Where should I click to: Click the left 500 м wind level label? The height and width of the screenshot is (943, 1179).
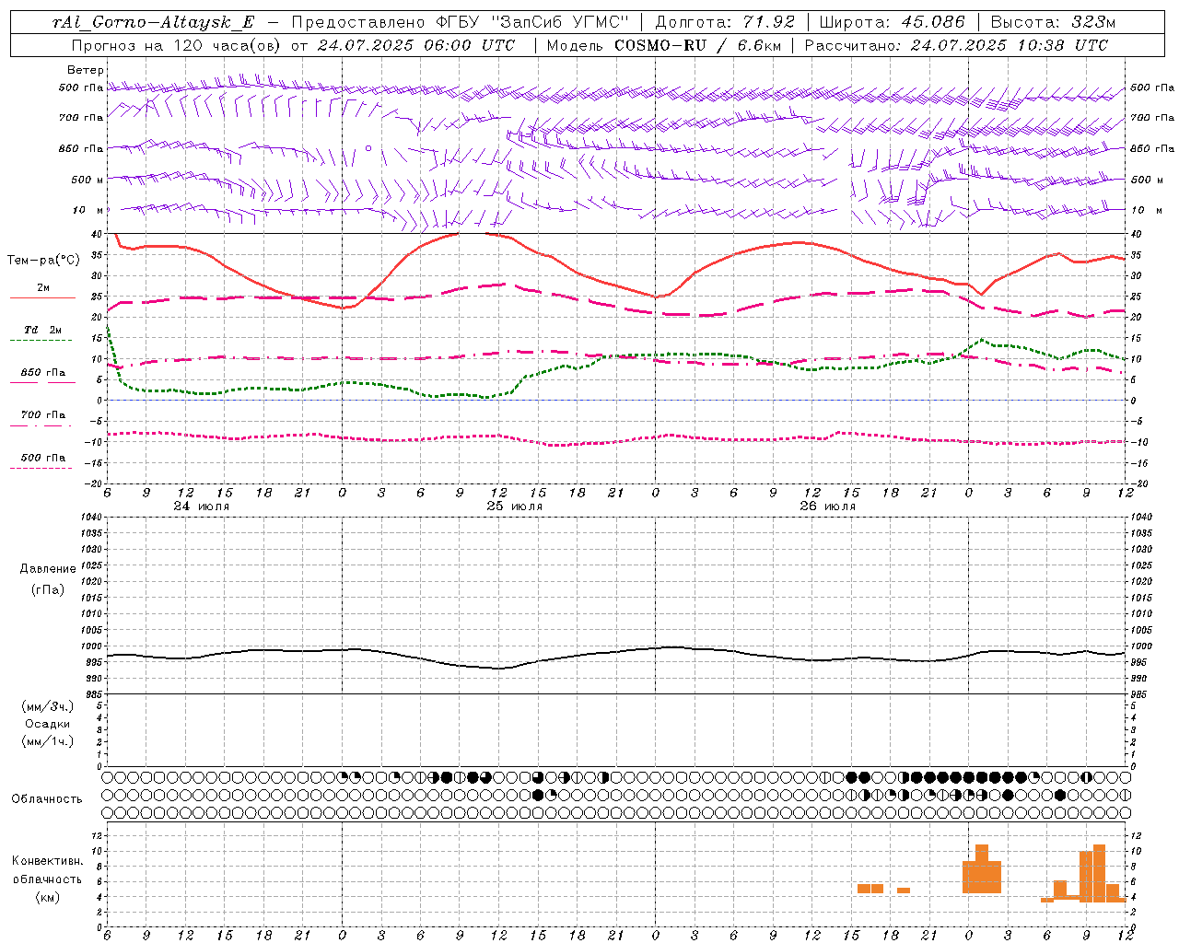click(88, 180)
